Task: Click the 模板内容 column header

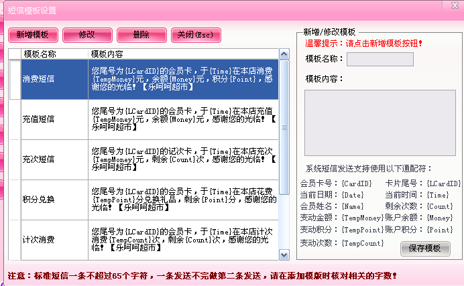Action: point(183,54)
